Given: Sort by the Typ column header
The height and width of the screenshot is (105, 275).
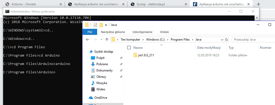Looking at the screenshot, I should 231,47.
